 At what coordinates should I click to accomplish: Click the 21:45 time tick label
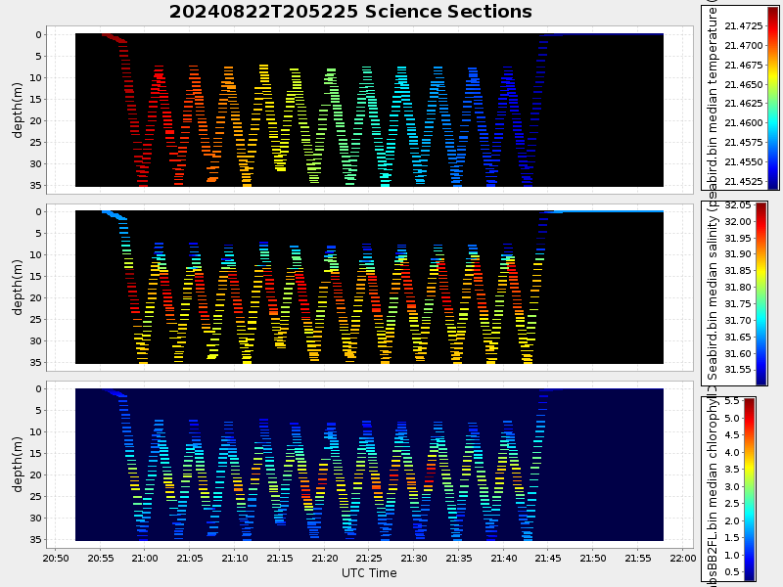(548, 558)
